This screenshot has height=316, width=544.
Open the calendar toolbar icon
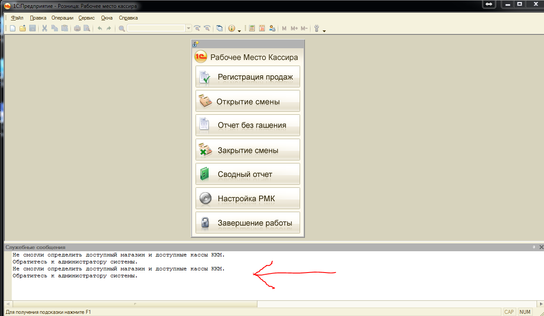click(x=262, y=28)
